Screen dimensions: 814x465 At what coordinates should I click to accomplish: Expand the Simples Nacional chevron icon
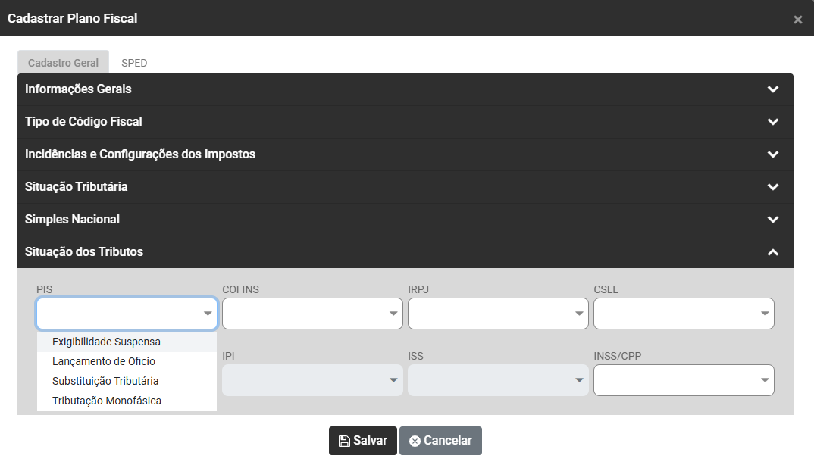772,220
